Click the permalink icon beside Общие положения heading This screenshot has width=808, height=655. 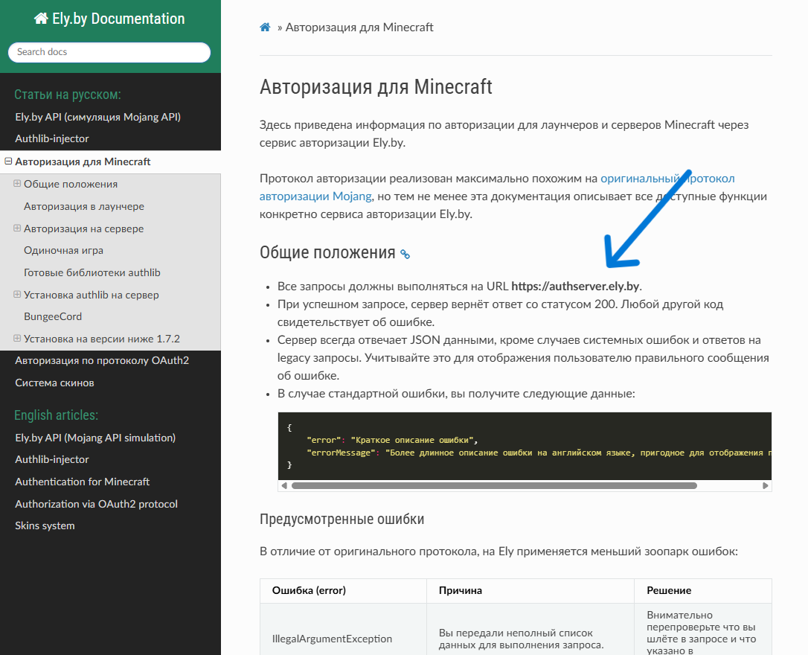pos(405,254)
